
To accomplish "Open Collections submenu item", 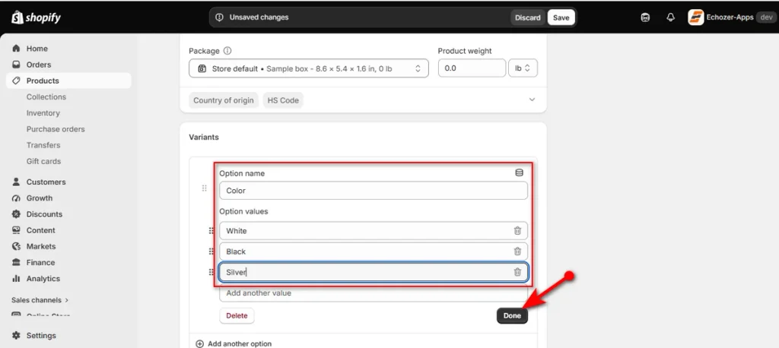I will (x=46, y=96).
